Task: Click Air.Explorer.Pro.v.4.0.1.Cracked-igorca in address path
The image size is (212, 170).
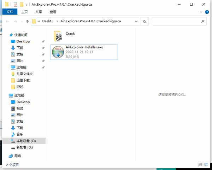Action: [90, 21]
